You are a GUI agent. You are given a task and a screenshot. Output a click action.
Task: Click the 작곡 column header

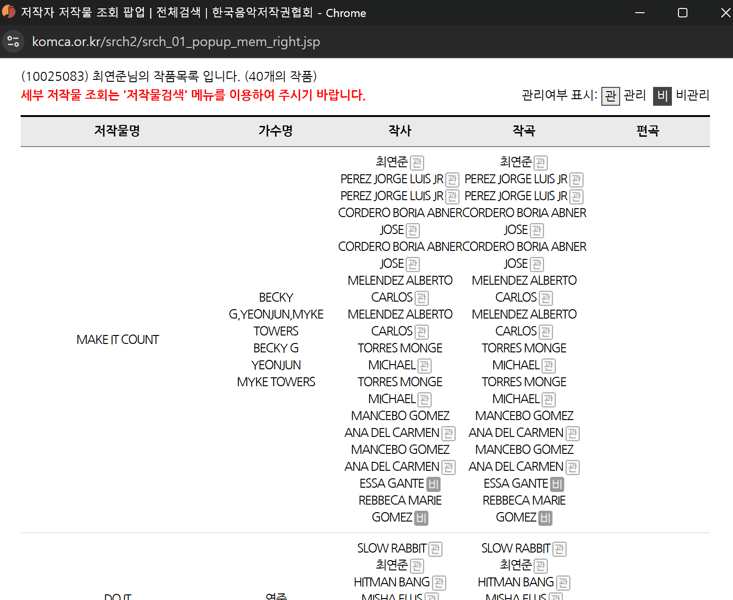click(x=524, y=131)
